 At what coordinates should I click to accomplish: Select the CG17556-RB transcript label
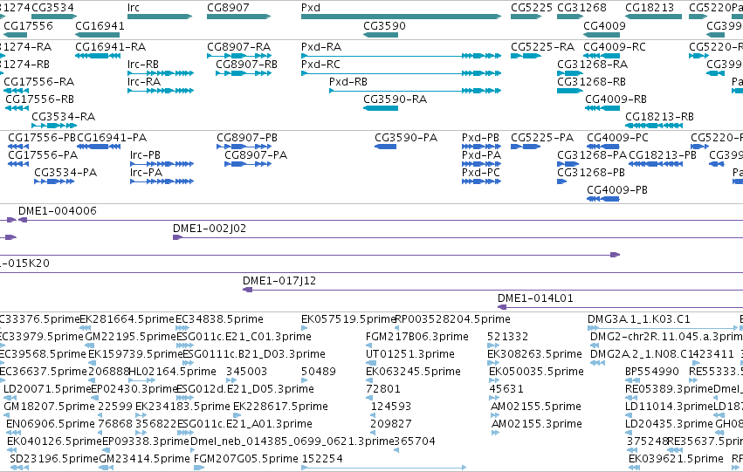[x=40, y=99]
